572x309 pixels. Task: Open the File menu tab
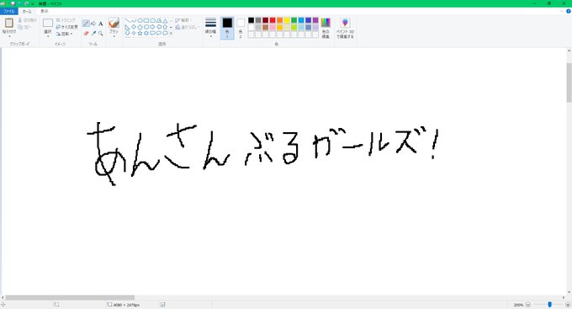click(8, 11)
